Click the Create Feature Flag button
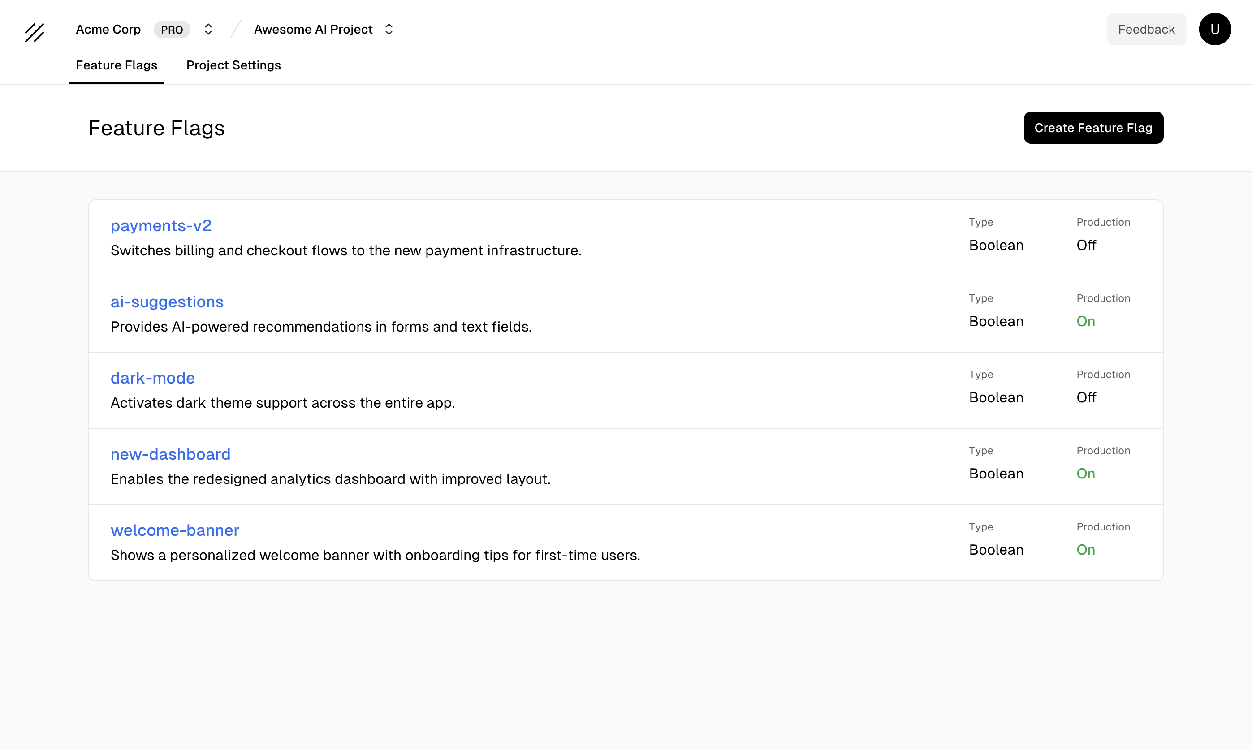Viewport: 1252px width, 750px height. coord(1093,127)
